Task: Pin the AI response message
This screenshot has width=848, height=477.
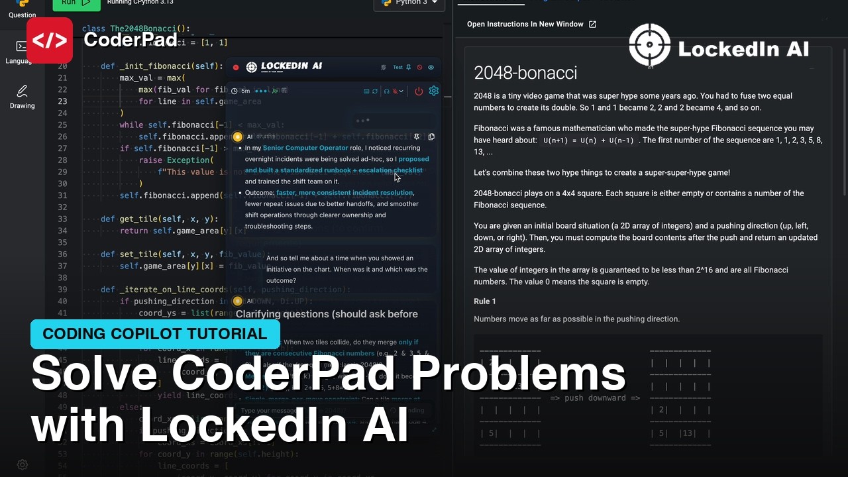Action: point(418,137)
